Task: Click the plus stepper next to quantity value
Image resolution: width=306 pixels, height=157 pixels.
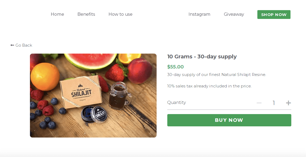Action: 288,103
